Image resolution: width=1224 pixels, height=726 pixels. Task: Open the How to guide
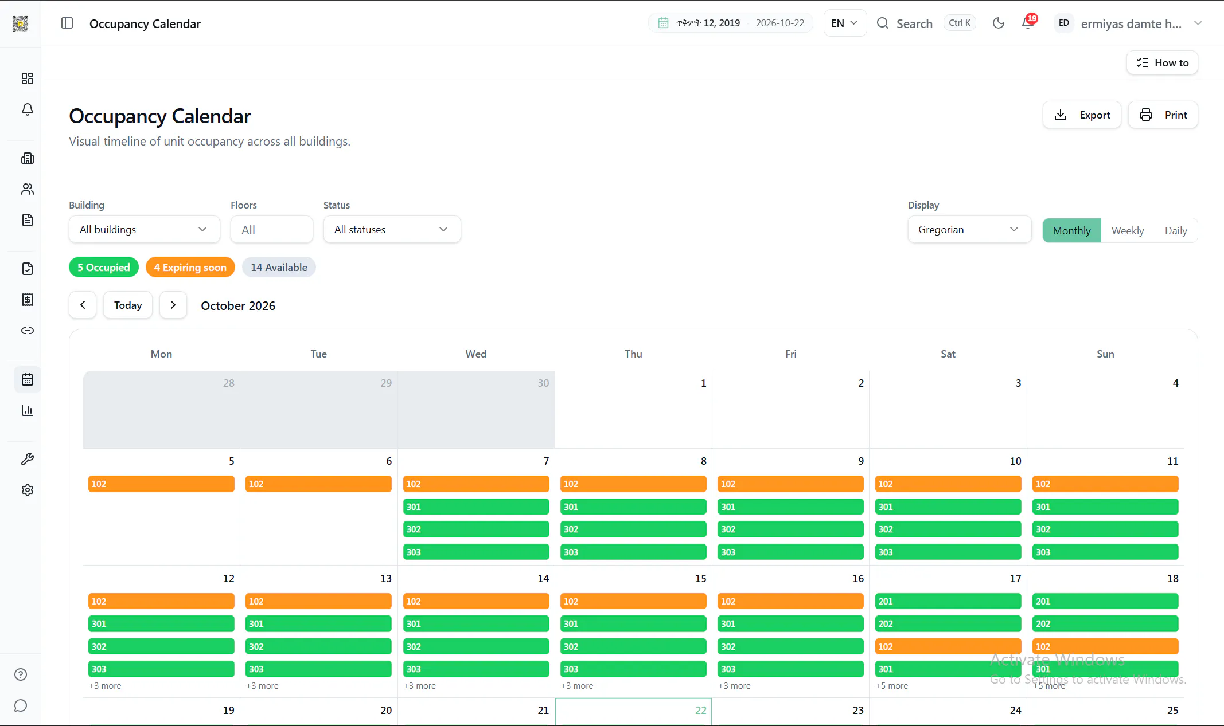tap(1162, 62)
